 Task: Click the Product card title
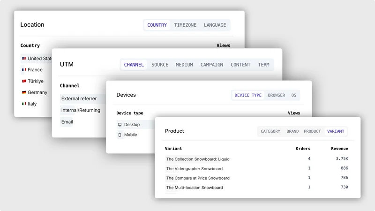(174, 131)
